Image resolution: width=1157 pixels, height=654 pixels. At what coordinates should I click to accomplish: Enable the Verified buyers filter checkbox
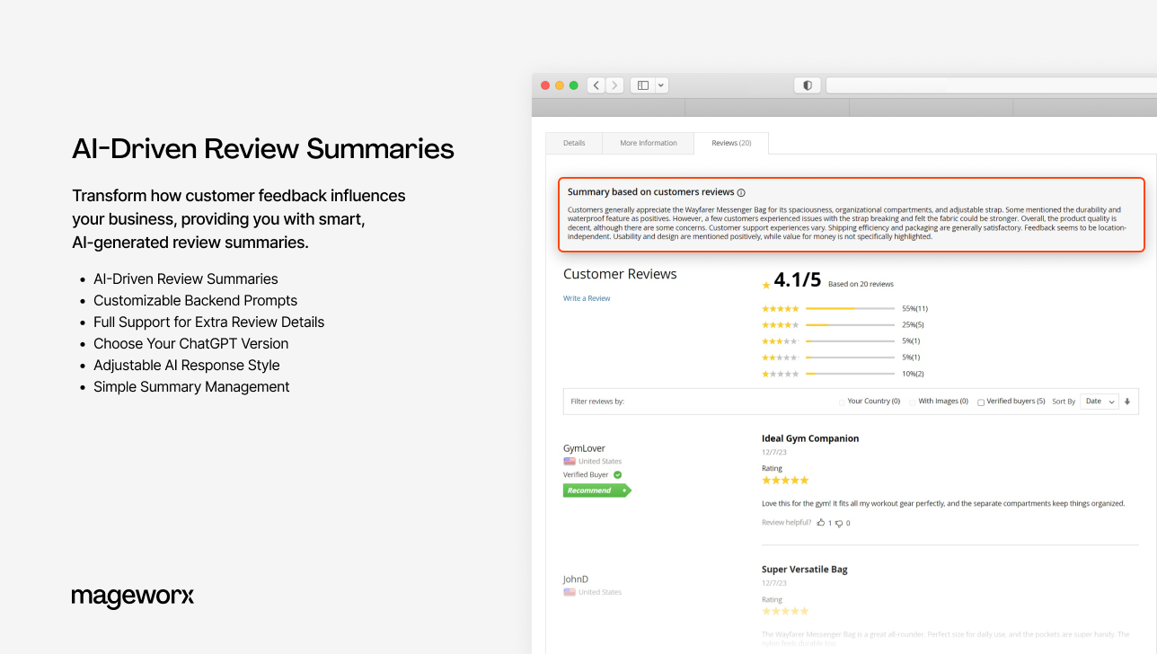(x=980, y=401)
